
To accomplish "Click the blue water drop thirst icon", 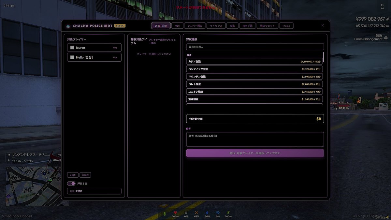I will click(x=207, y=213).
